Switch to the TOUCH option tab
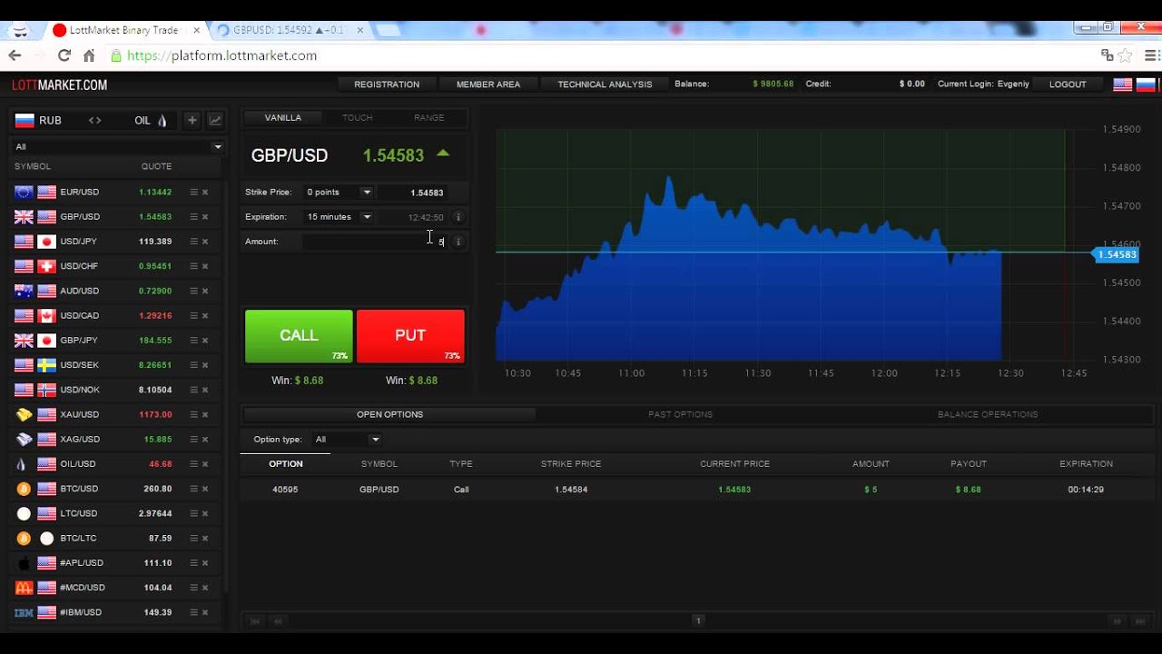The width and height of the screenshot is (1162, 654). tap(358, 117)
